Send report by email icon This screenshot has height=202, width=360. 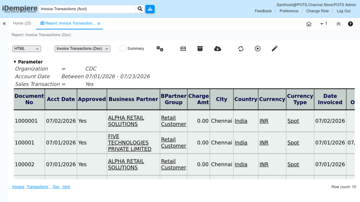click(183, 48)
